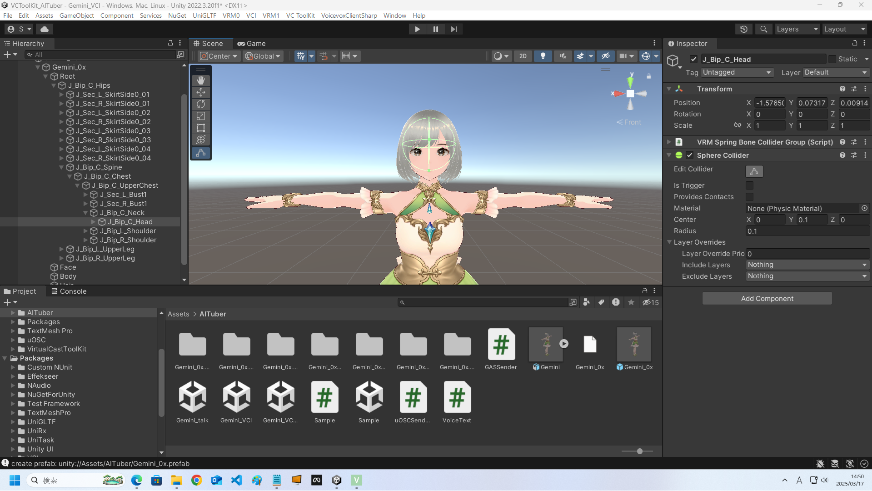Click the Edit Collider button in Inspector

pos(754,171)
